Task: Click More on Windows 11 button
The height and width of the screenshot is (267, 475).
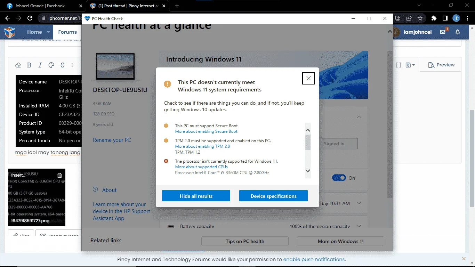Action: coord(340,241)
